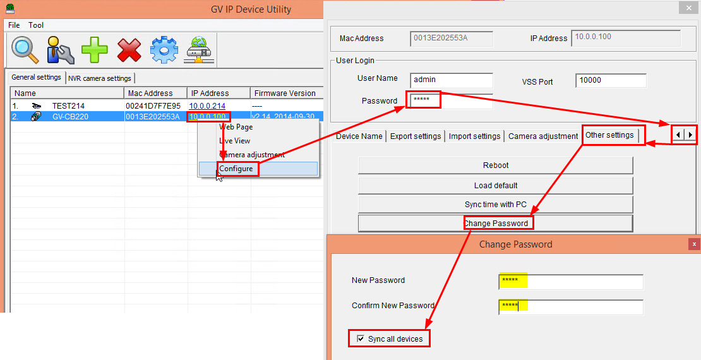This screenshot has height=360, width=701.
Task: Switch to Import settings tab
Action: pos(474,136)
